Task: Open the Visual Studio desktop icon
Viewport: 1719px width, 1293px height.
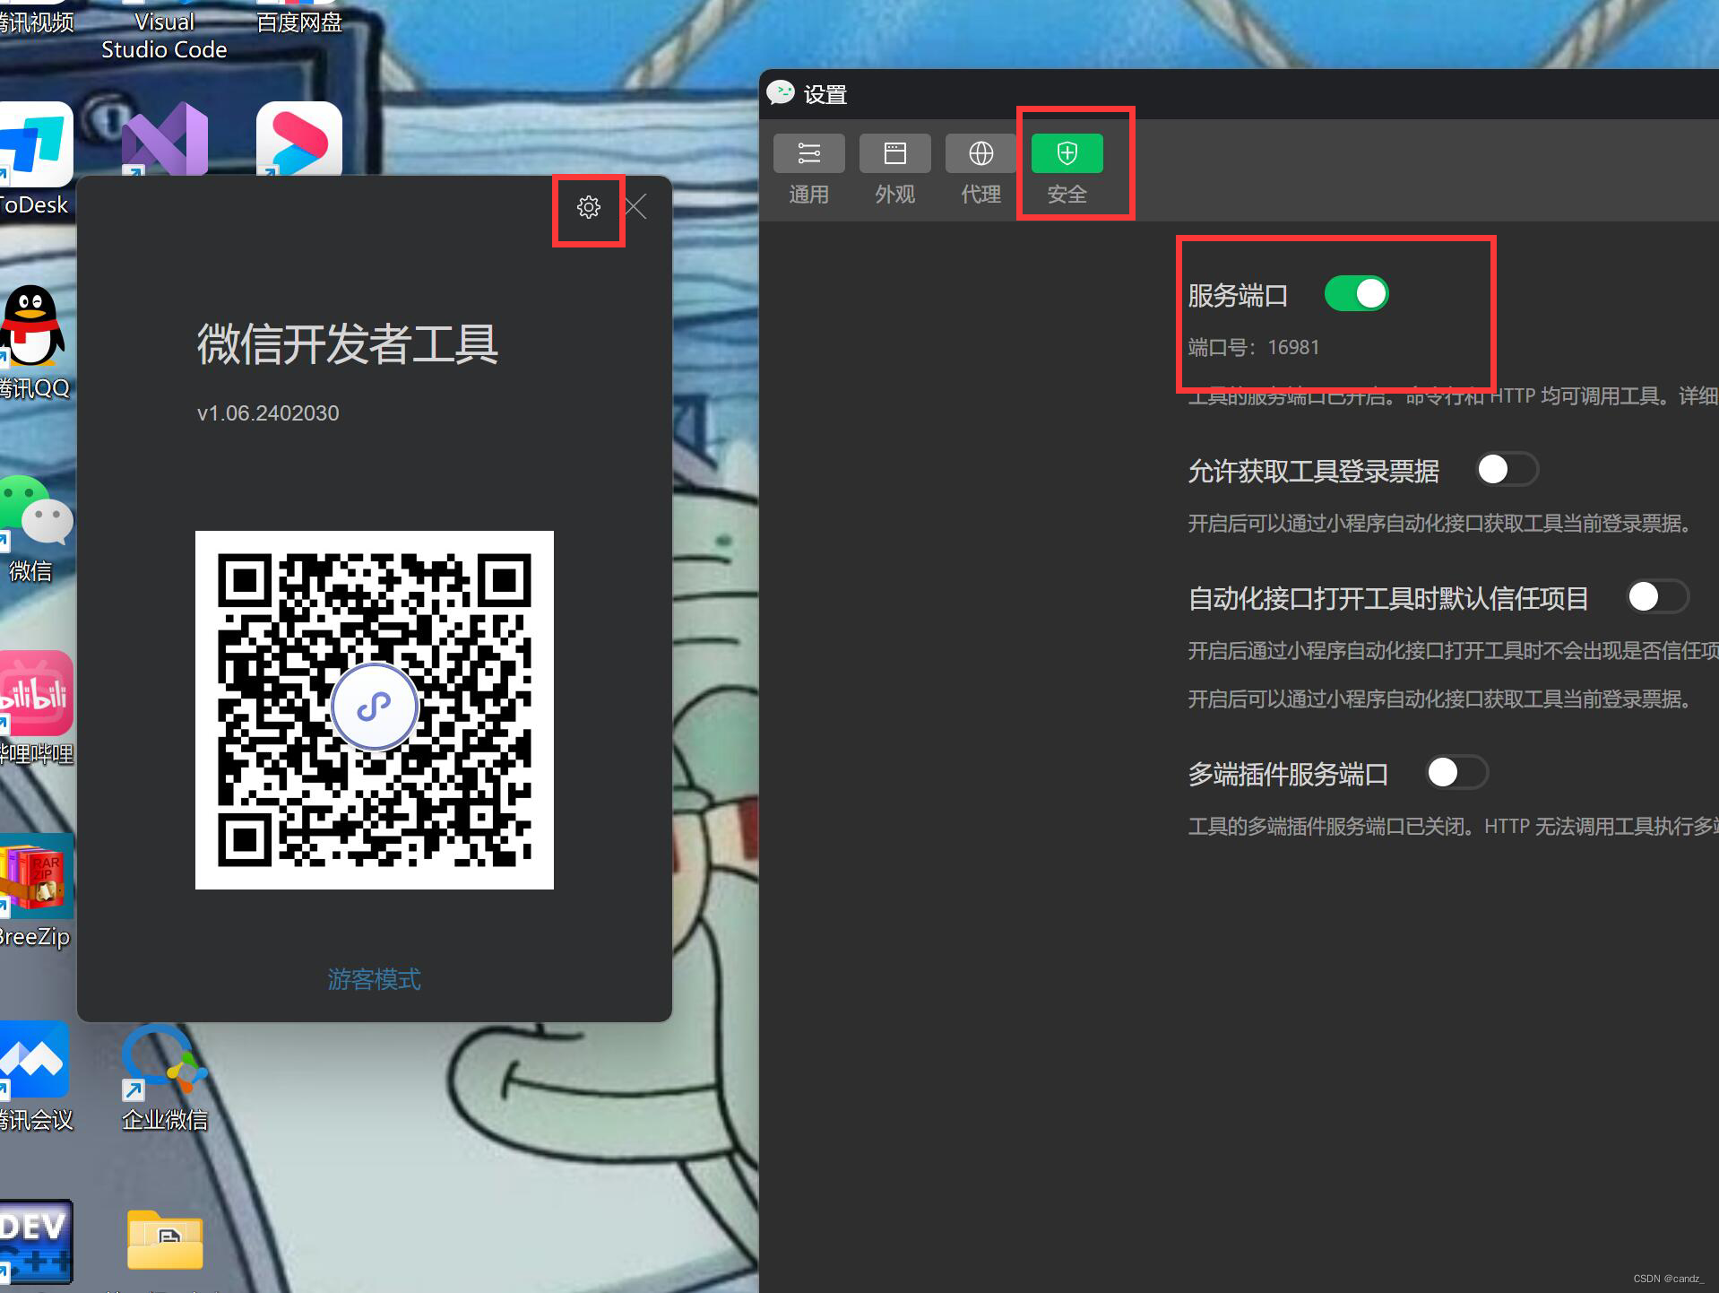Action: [x=165, y=139]
